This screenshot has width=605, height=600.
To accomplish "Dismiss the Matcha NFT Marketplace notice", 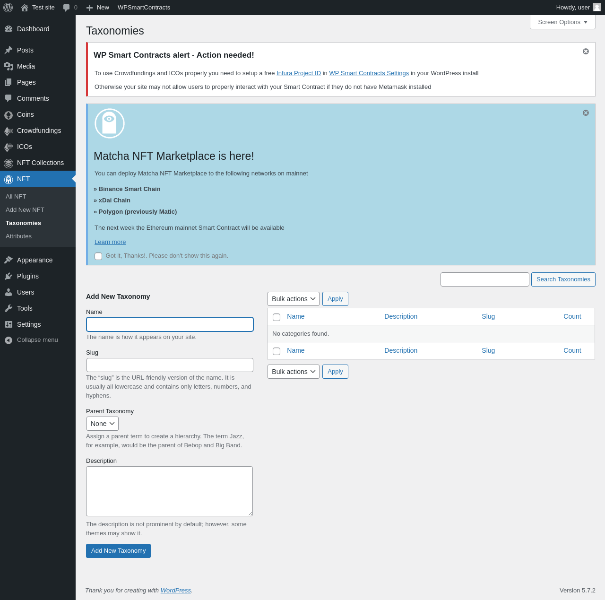I will pyautogui.click(x=586, y=113).
